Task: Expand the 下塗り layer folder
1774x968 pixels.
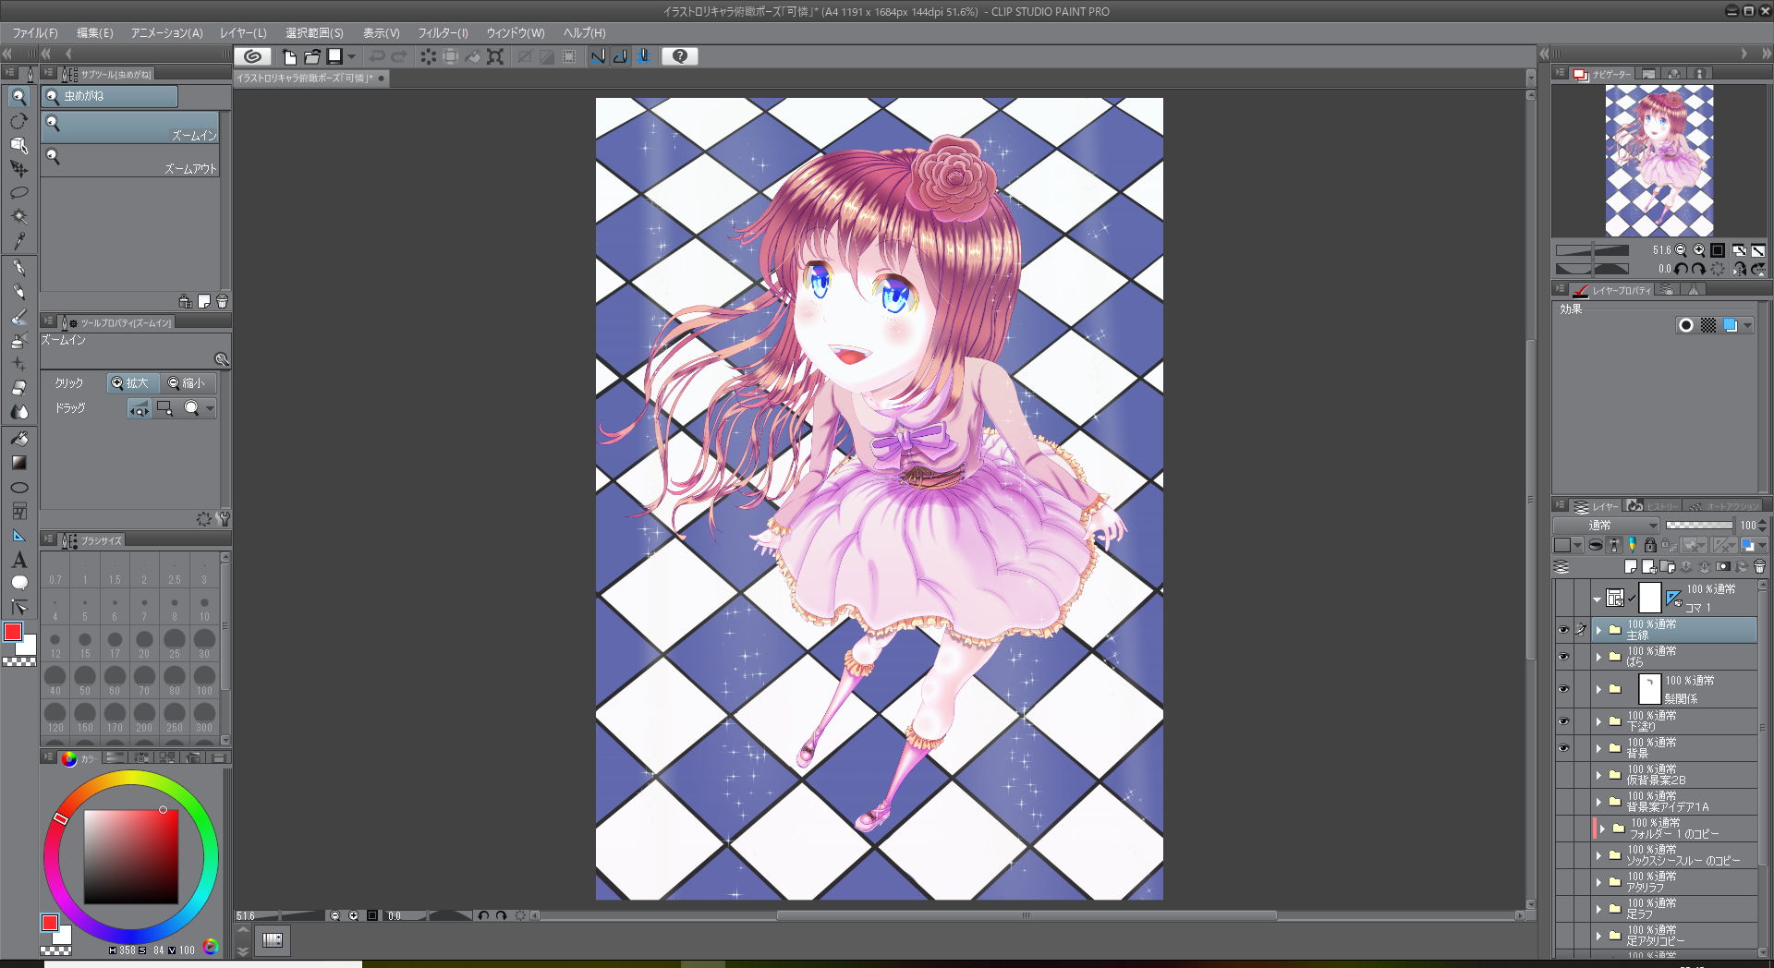Action: (x=1598, y=721)
